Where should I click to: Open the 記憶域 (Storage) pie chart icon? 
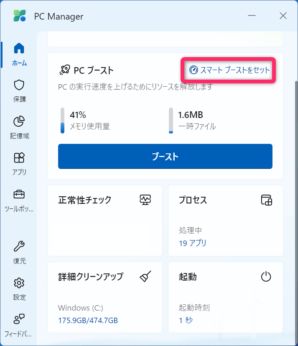(19, 126)
